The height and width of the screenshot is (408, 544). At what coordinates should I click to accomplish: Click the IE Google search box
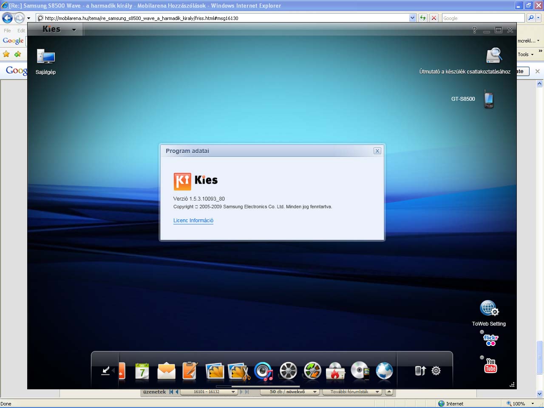pos(483,18)
